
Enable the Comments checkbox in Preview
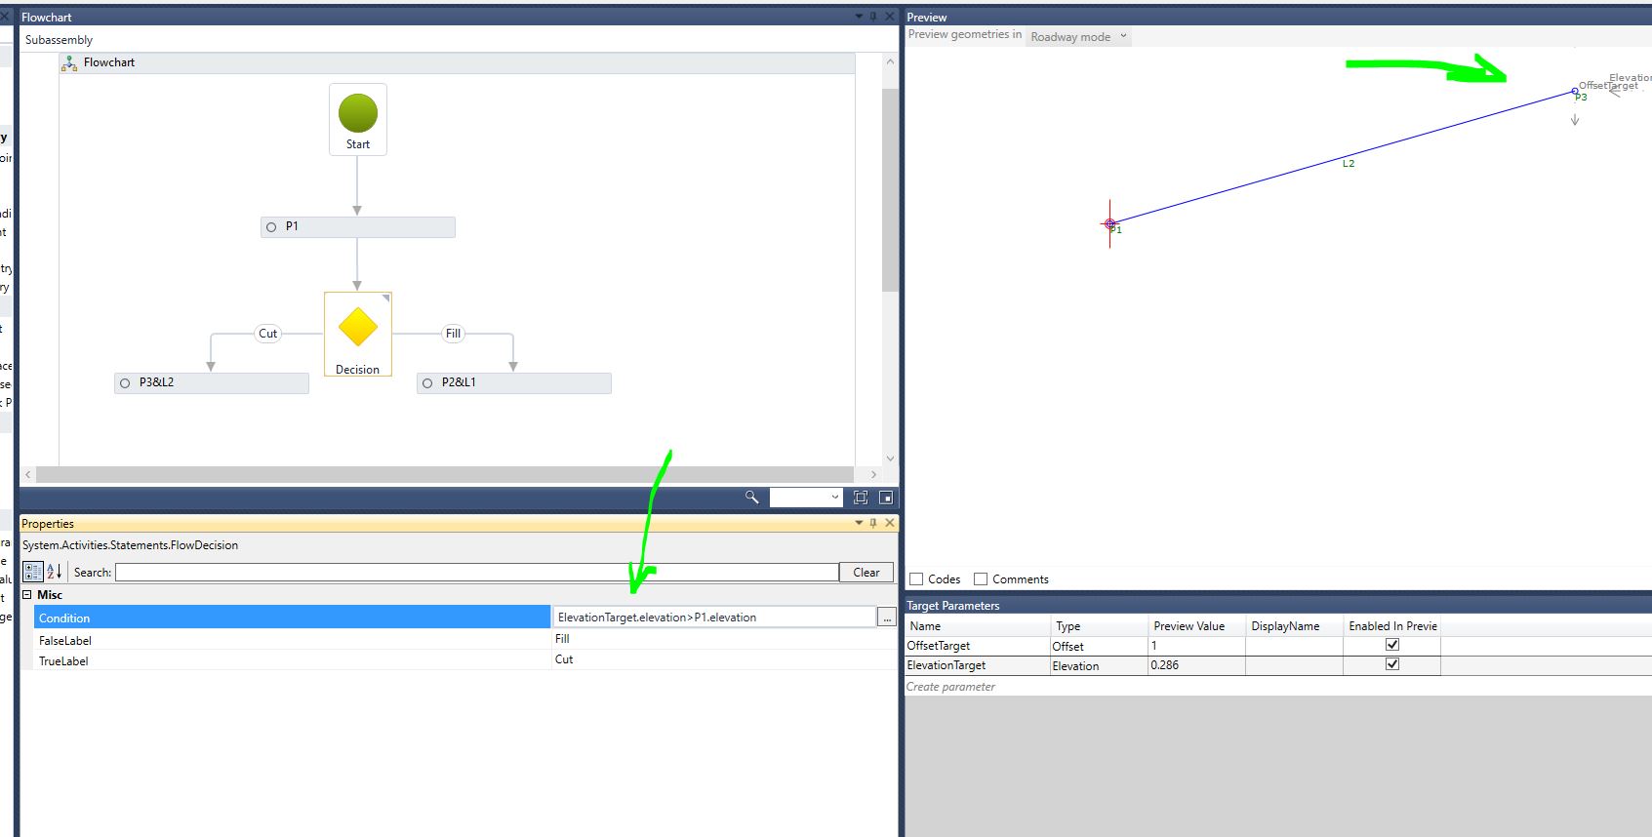981,579
